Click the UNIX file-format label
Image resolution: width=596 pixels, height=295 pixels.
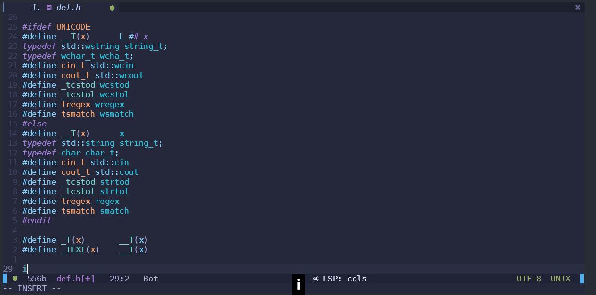[x=561, y=279]
